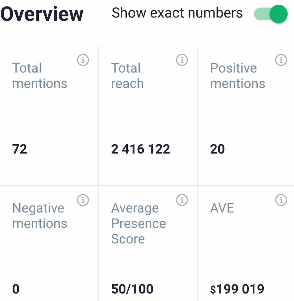Image resolution: width=294 pixels, height=301 pixels.
Task: Open info icon for Total reach
Action: (x=182, y=60)
